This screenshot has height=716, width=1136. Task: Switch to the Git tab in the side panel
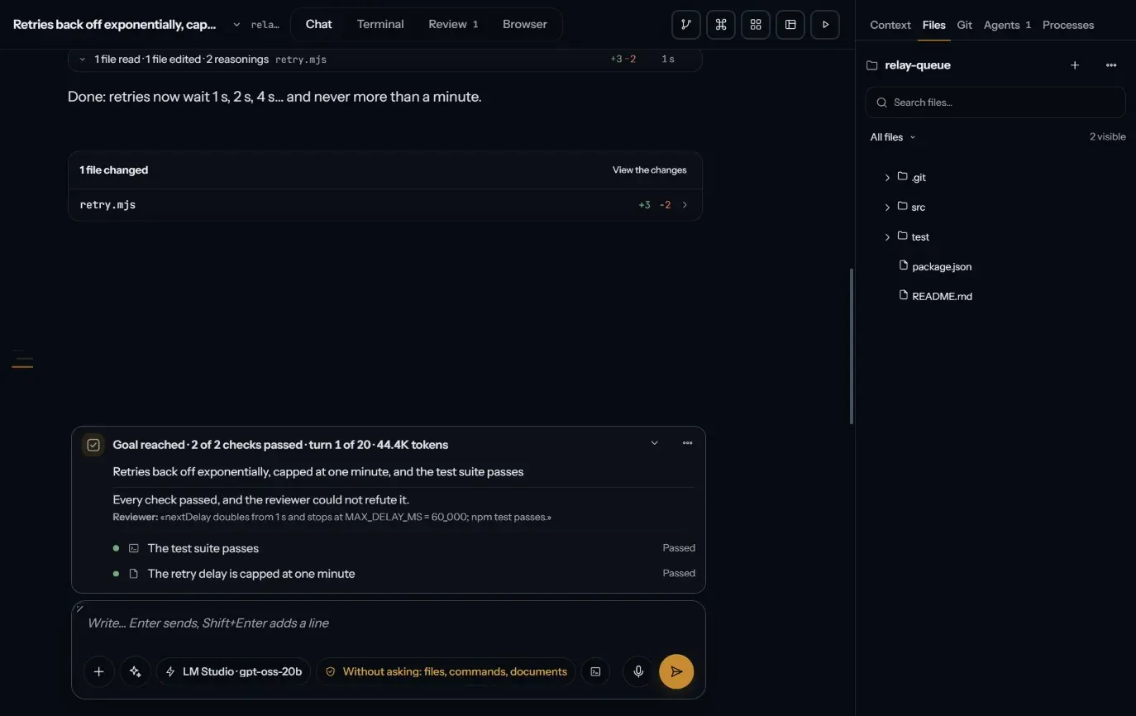click(965, 25)
